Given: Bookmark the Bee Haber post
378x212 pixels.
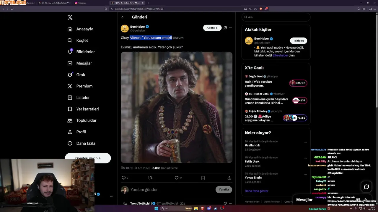Looking at the screenshot, I should click(203, 178).
